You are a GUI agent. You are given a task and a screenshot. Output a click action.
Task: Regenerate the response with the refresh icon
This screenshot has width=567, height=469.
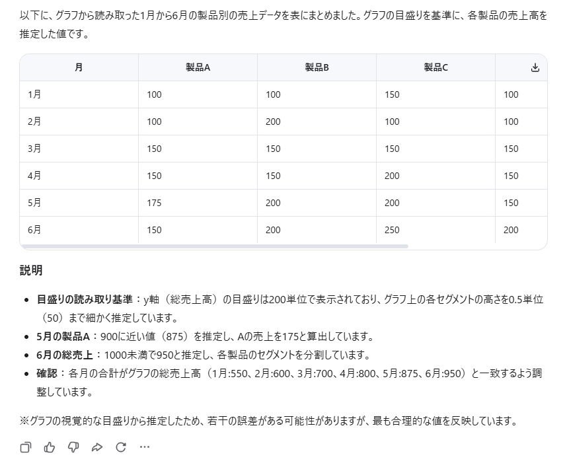pyautogui.click(x=121, y=447)
